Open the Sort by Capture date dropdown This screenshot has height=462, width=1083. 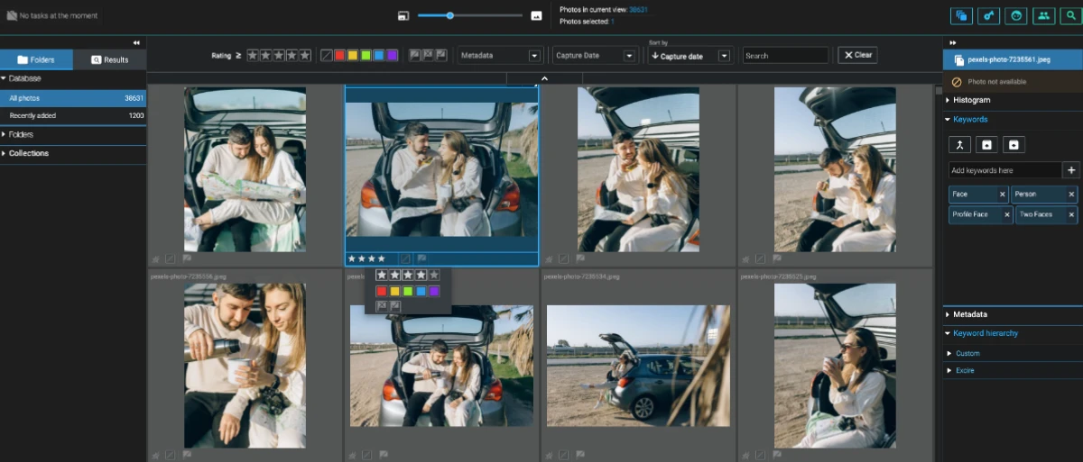689,56
